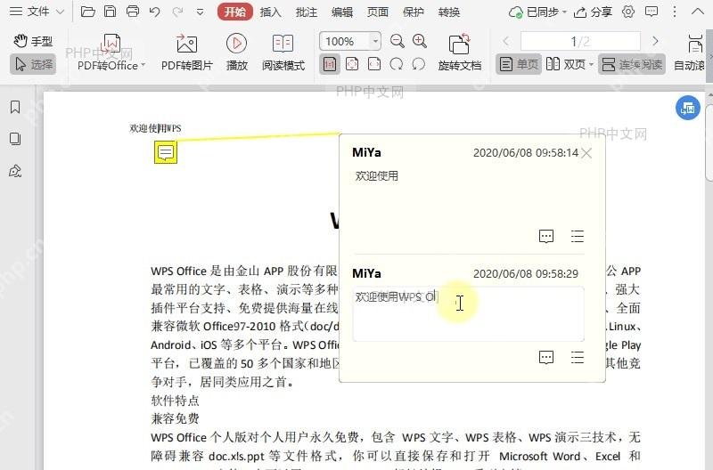The width and height of the screenshot is (713, 470).
Task: Select the 单页 single page layout
Action: tap(519, 64)
